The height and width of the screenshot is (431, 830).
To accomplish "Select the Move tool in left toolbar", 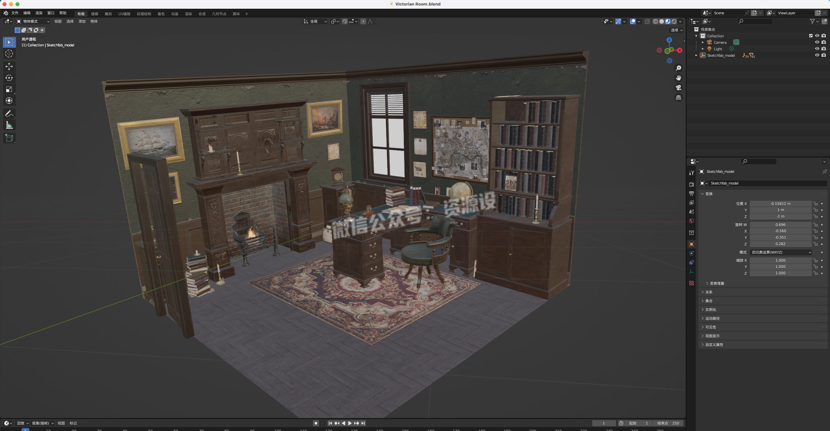I will (x=9, y=66).
